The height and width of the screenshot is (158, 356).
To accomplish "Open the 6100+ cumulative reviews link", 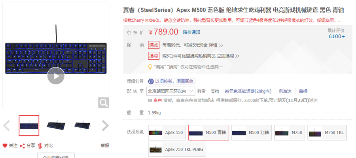I will [x=337, y=36].
